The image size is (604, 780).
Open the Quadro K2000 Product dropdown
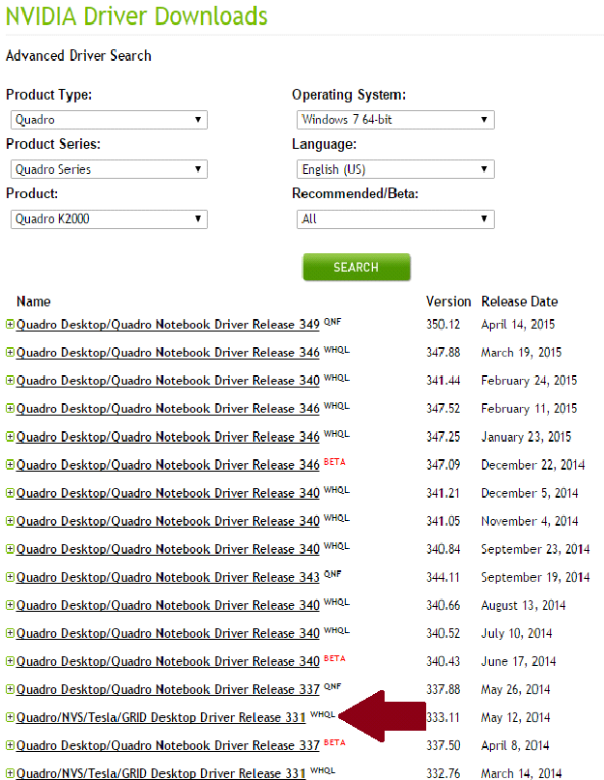pyautogui.click(x=109, y=219)
